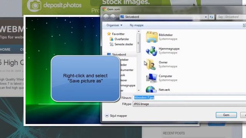Click the Gem button to save
Image resolution: width=246 pixels, height=138 pixels.
pos(226,115)
